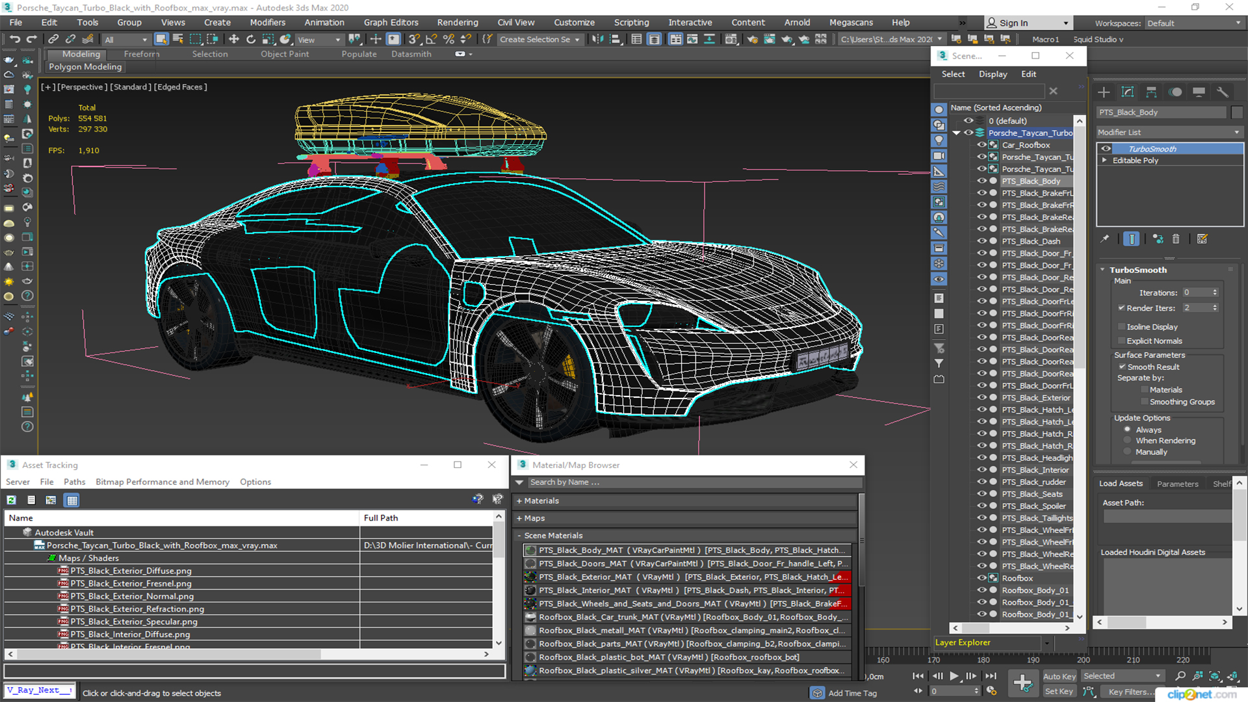Enable Isoline Display checkbox
Screen dimensions: 1248x702
[x=1121, y=327]
